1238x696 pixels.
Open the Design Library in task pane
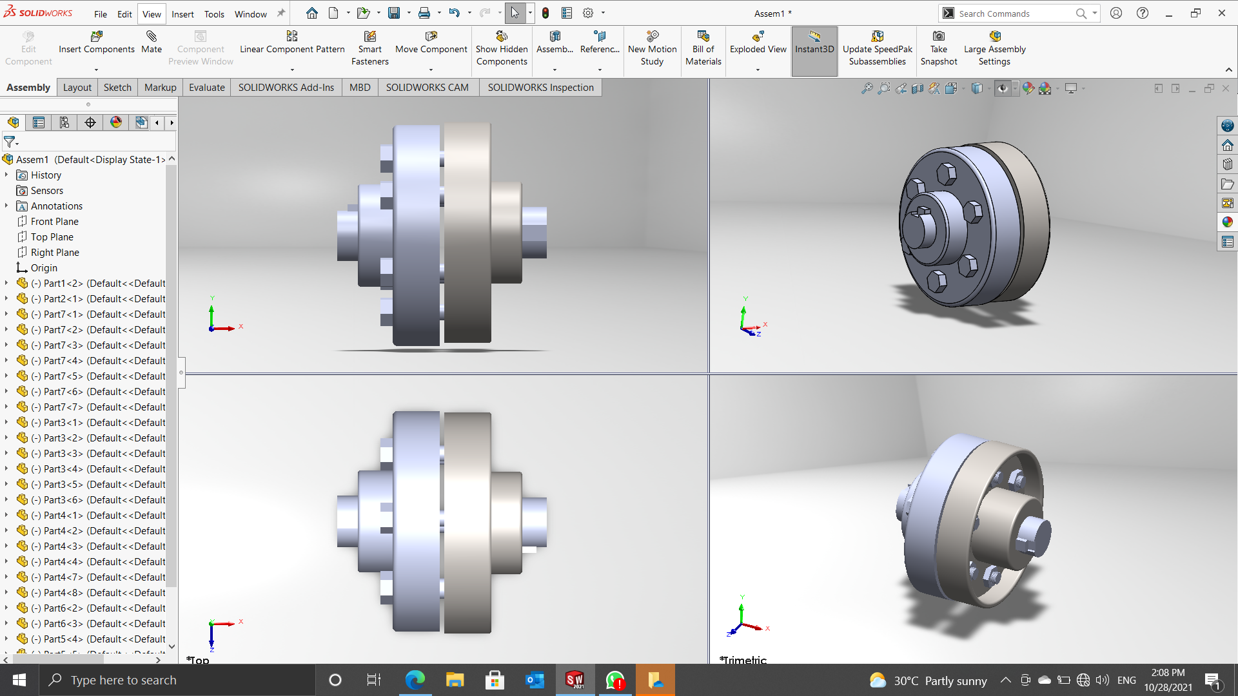coord(1228,164)
